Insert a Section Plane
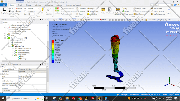This screenshot has width=180, height=101. 93,11
